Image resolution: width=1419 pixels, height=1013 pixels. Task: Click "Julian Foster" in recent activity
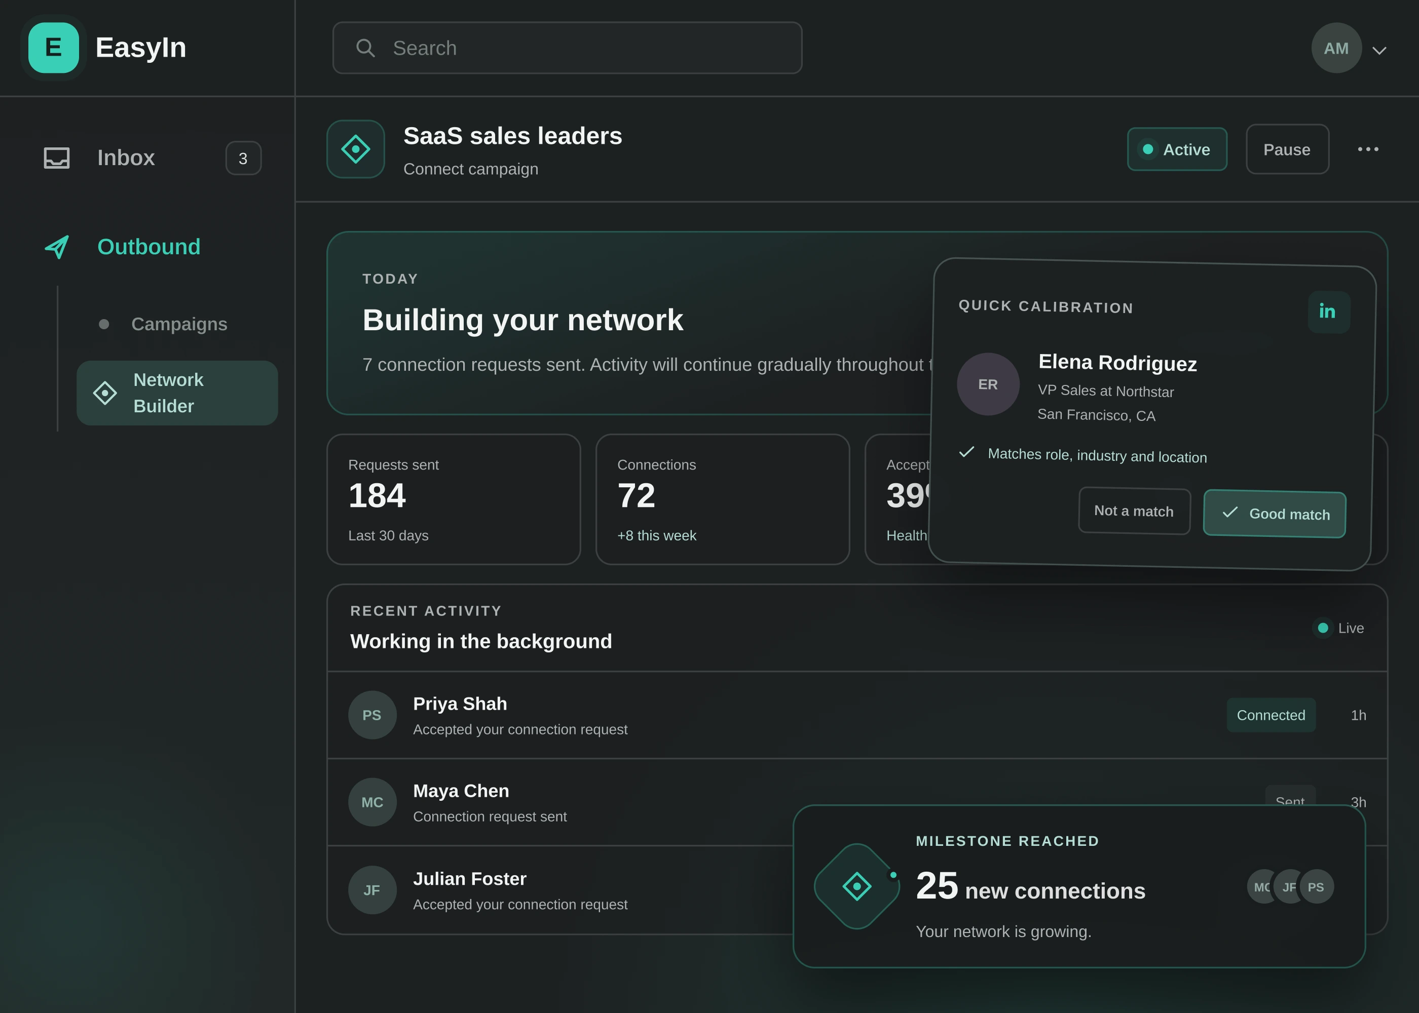469,879
